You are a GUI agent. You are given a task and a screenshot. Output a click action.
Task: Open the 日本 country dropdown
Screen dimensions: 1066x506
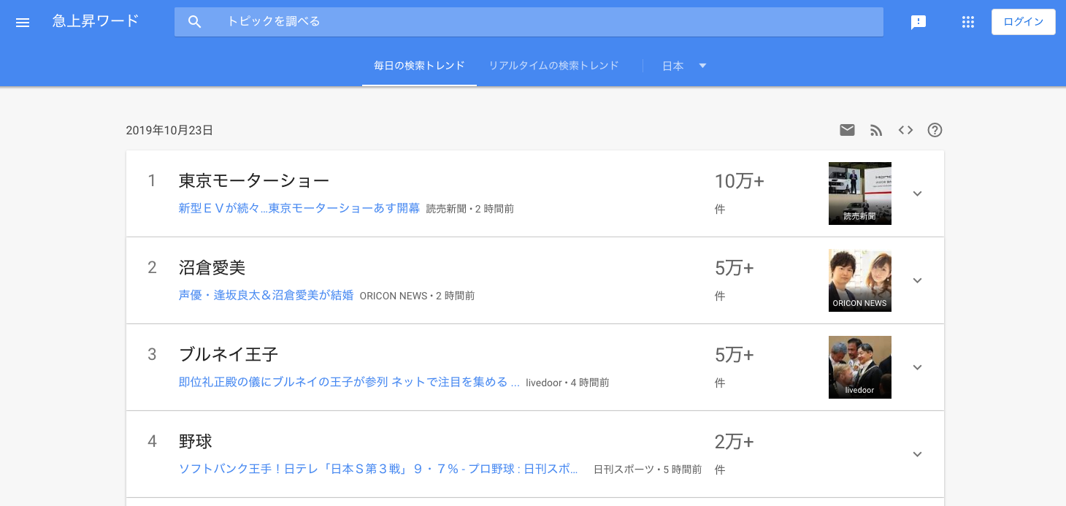684,66
